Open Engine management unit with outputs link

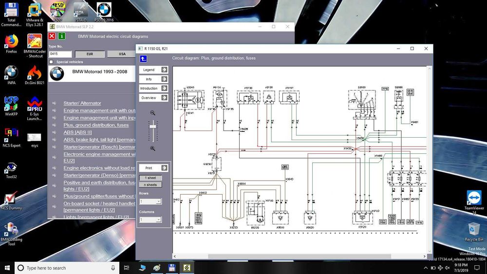pyautogui.click(x=99, y=110)
